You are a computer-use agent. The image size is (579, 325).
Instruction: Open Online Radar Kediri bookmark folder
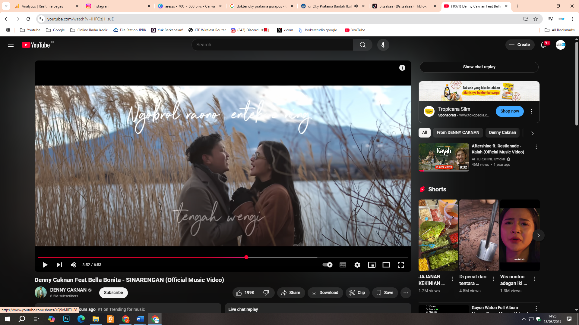89,30
